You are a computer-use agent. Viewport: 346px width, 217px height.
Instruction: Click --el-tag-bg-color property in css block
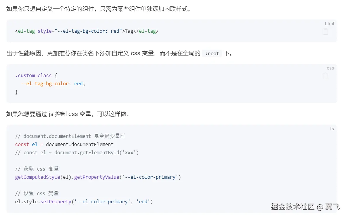pyautogui.click(x=44, y=84)
